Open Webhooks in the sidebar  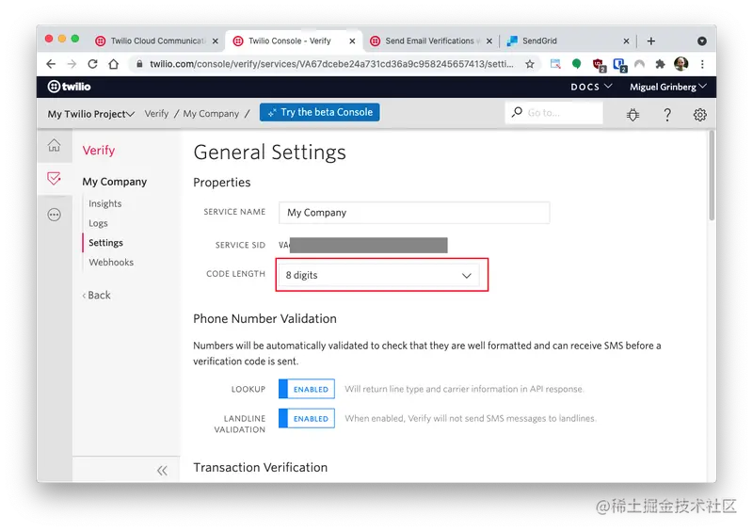(111, 262)
